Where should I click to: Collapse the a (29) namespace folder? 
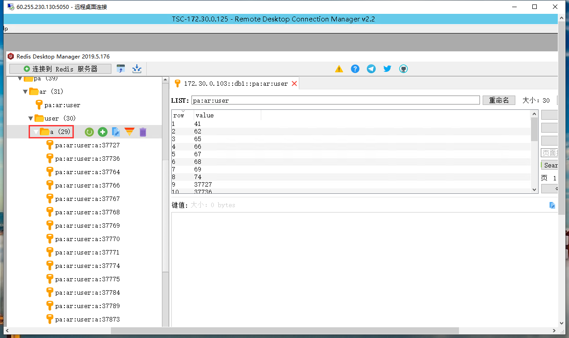point(36,132)
